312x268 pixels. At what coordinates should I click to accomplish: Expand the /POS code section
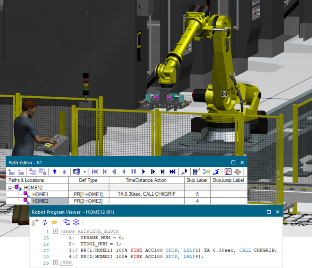pyautogui.click(x=55, y=263)
